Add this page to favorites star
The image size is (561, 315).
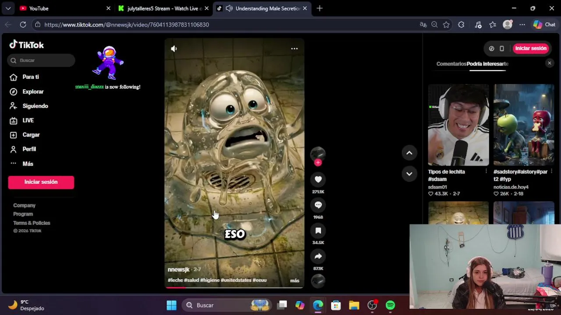[x=446, y=25]
